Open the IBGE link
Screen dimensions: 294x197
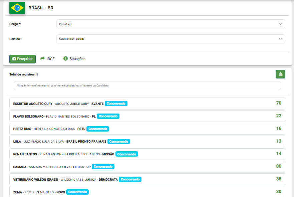point(47,59)
